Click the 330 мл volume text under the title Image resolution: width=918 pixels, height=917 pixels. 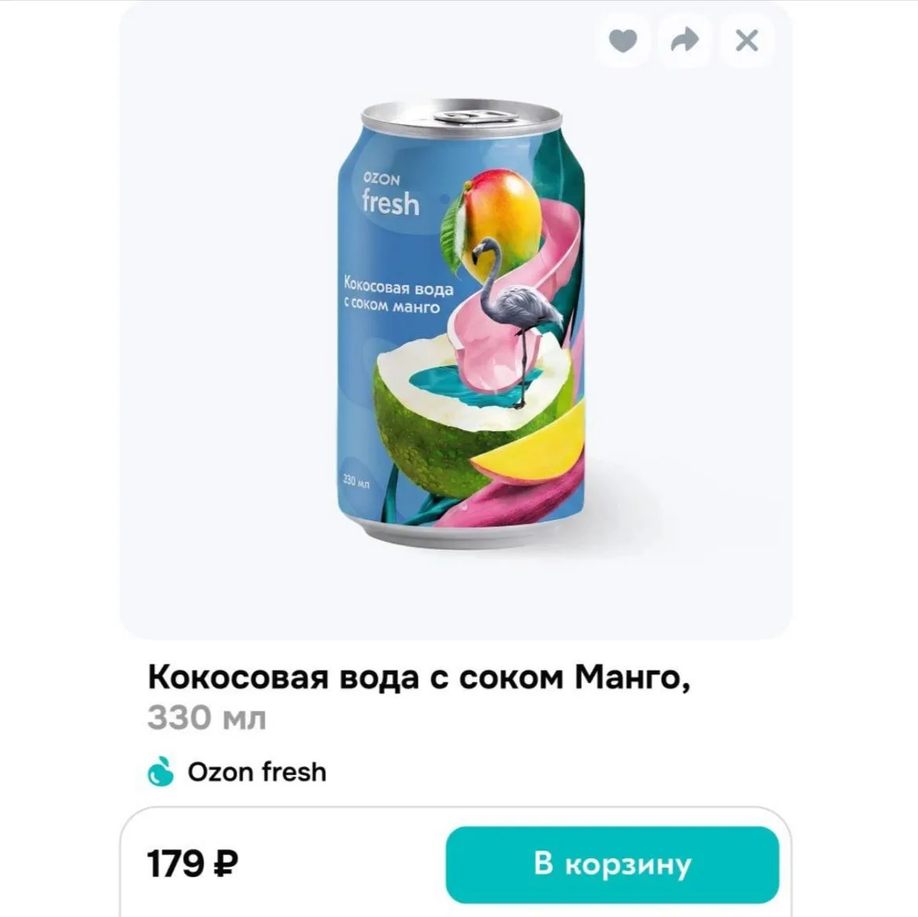(x=207, y=718)
